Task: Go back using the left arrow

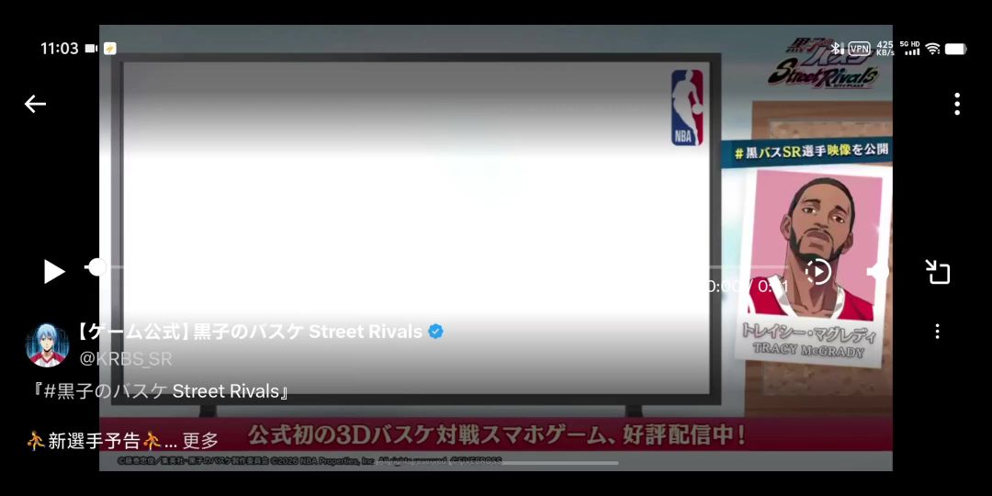Action: pyautogui.click(x=35, y=104)
